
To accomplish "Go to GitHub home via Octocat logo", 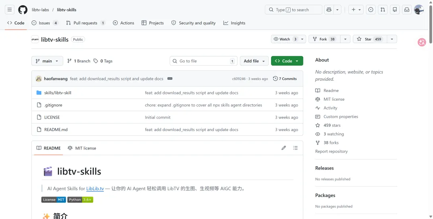I will [22, 10].
